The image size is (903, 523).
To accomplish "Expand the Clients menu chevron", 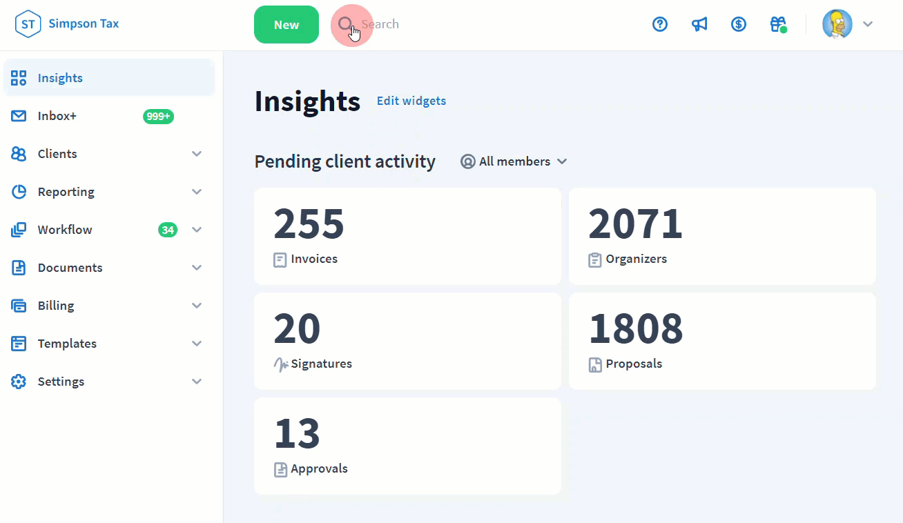I will (197, 154).
